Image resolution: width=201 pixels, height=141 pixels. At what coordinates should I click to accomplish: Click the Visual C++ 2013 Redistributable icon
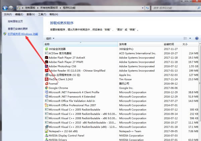coord(47,127)
